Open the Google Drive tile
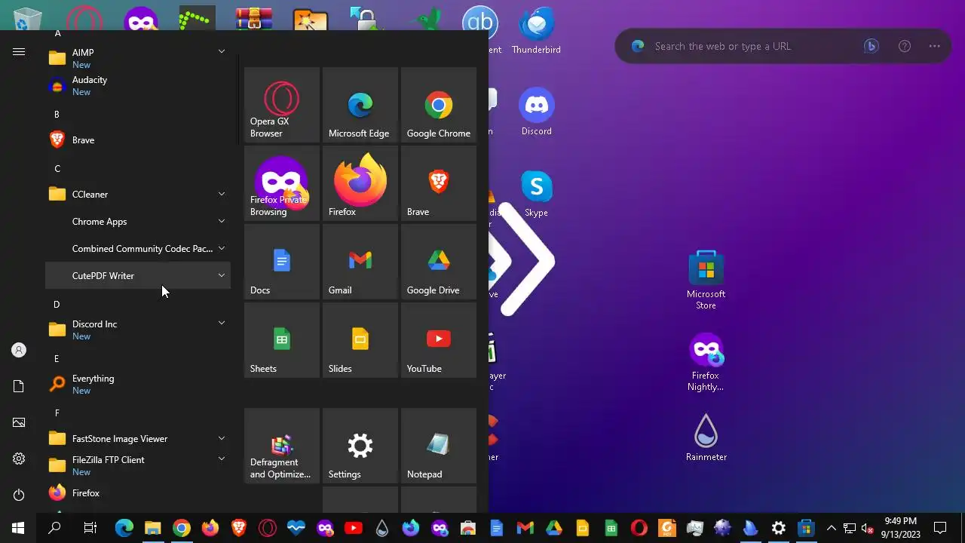965x543 pixels. 439,262
